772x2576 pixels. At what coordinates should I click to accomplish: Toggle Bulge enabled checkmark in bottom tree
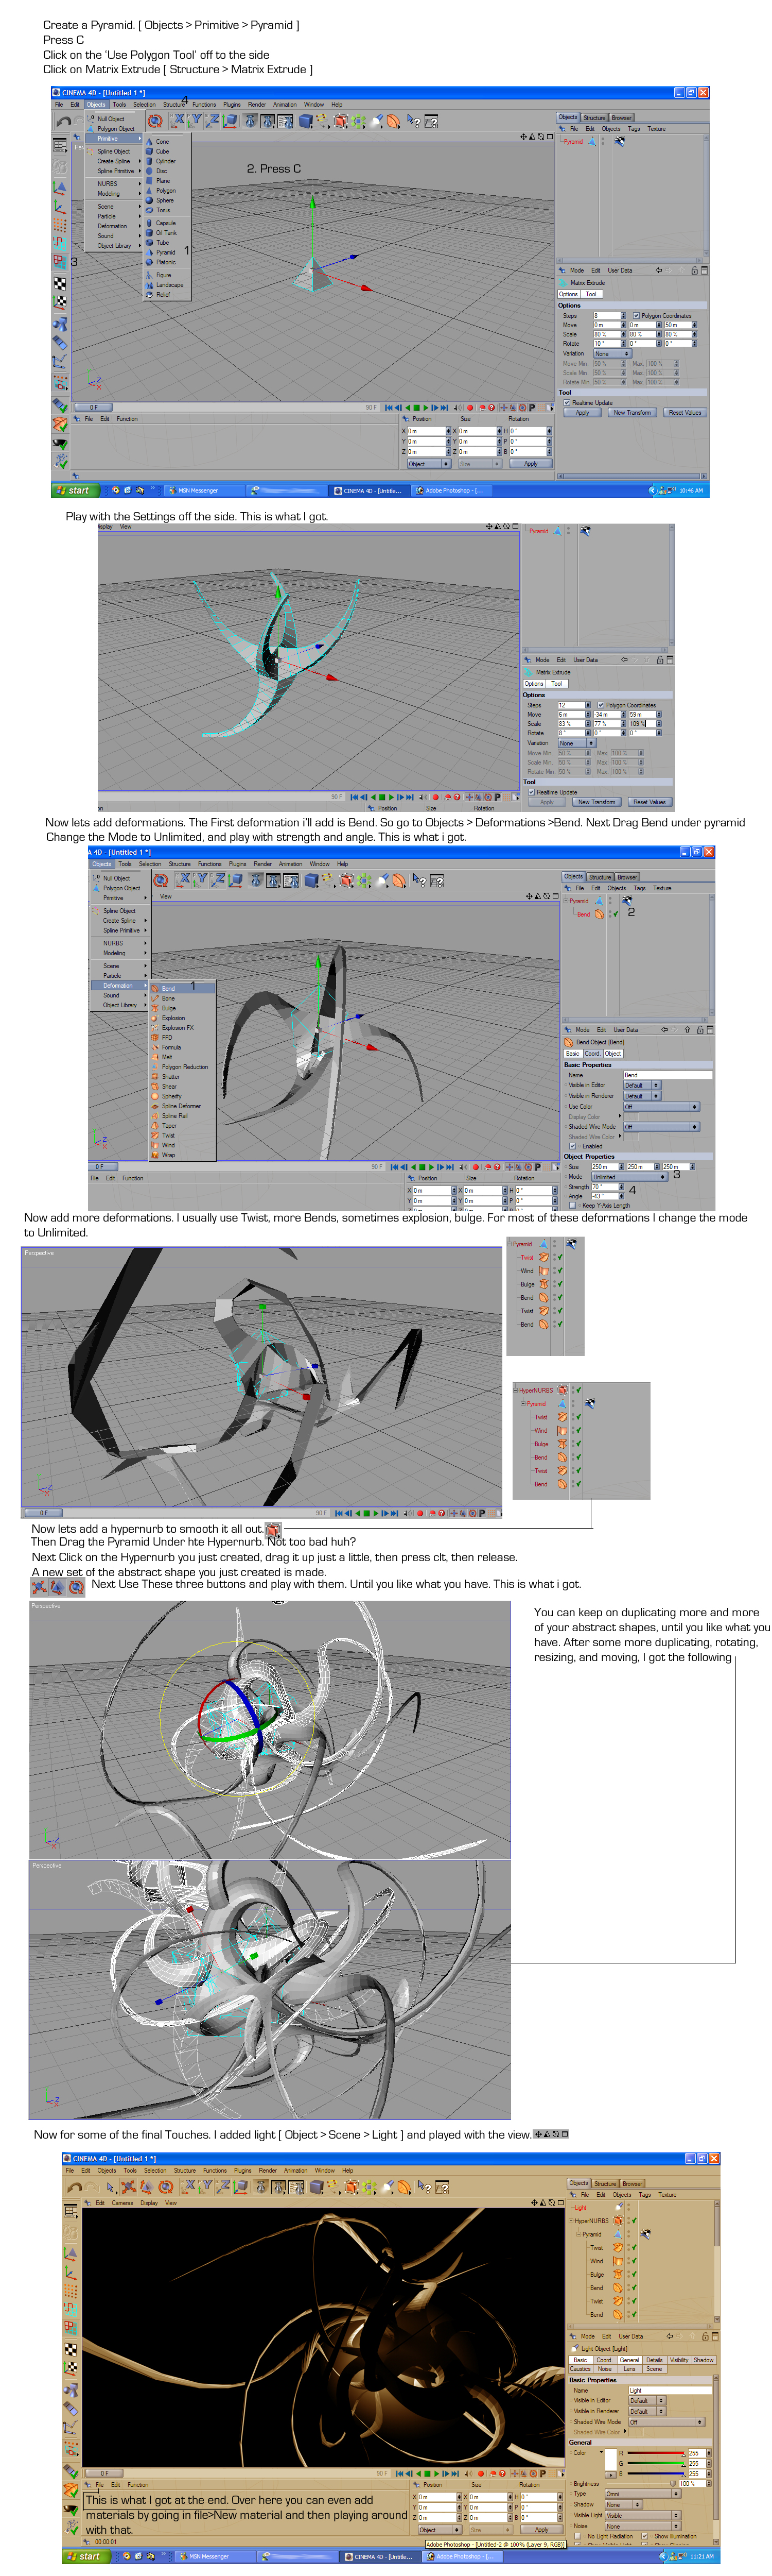pyautogui.click(x=634, y=2275)
